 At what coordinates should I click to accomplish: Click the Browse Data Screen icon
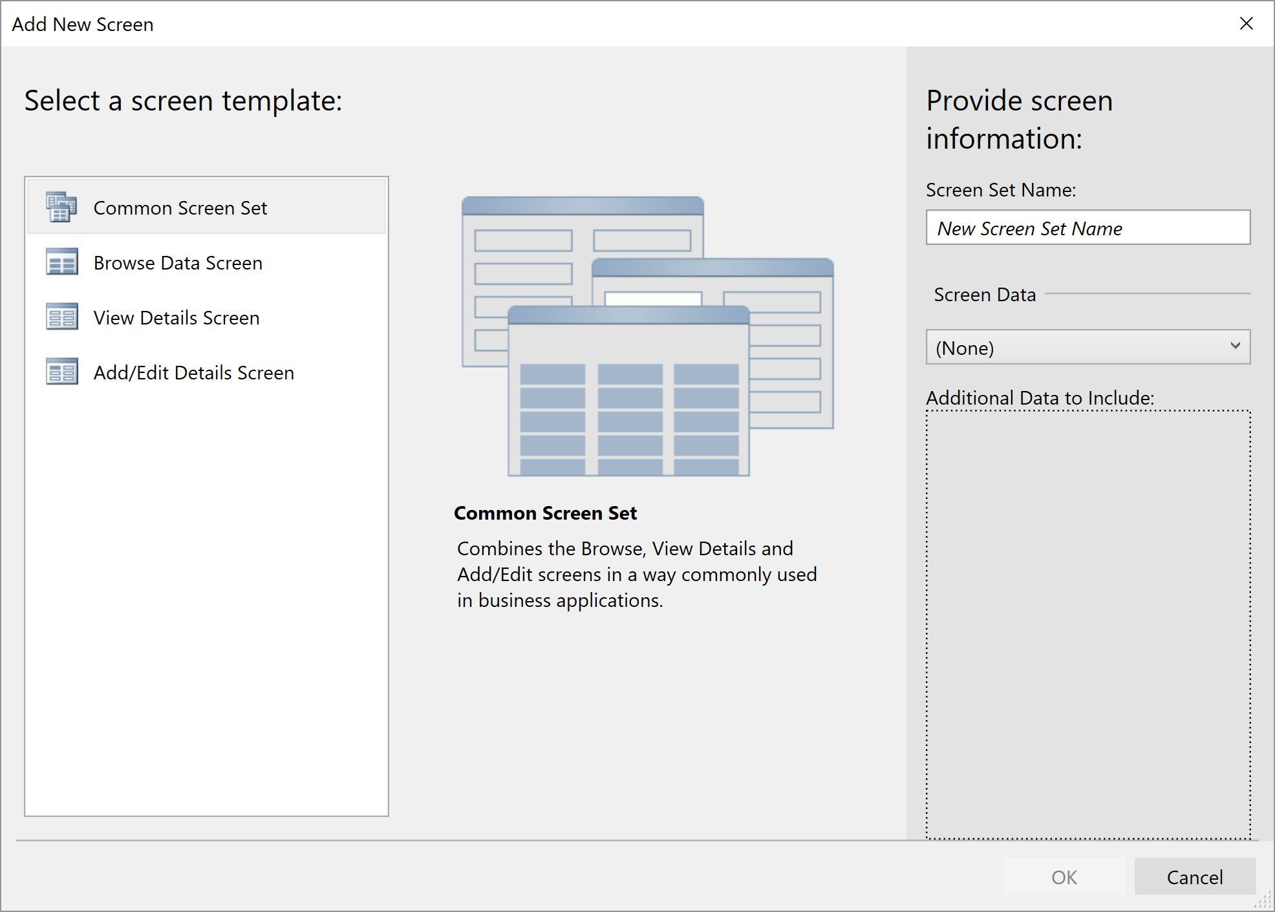point(61,262)
